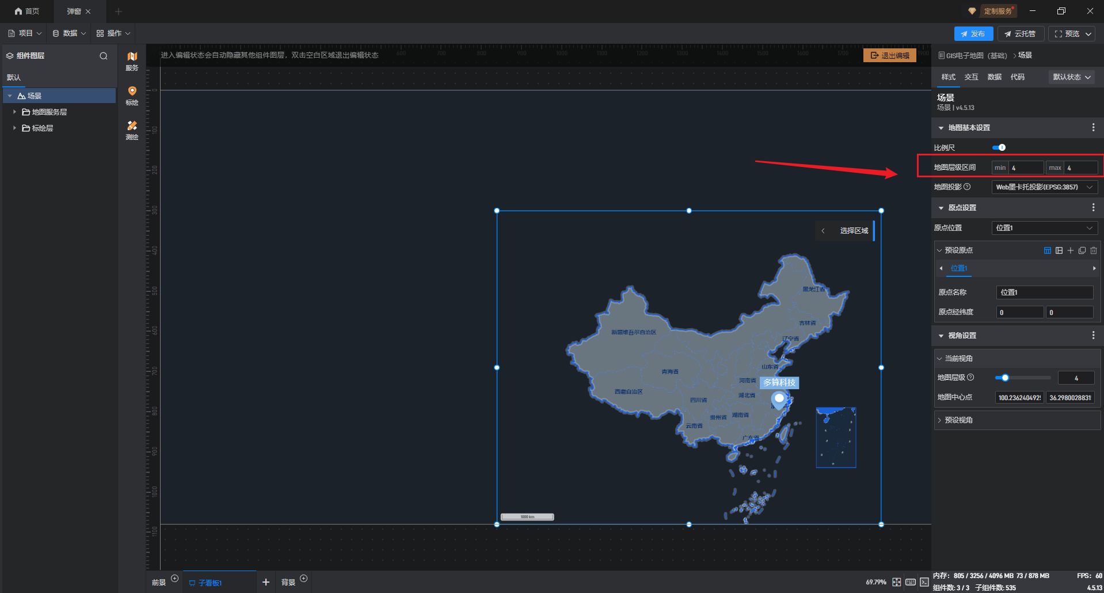Select the 标绘 marker tool icon

tap(132, 94)
